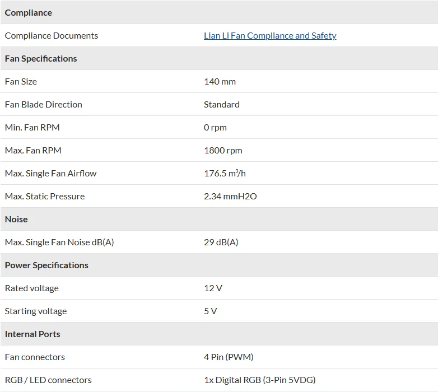Click the Fan Specifications section header
The image size is (438, 392).
coord(41,59)
